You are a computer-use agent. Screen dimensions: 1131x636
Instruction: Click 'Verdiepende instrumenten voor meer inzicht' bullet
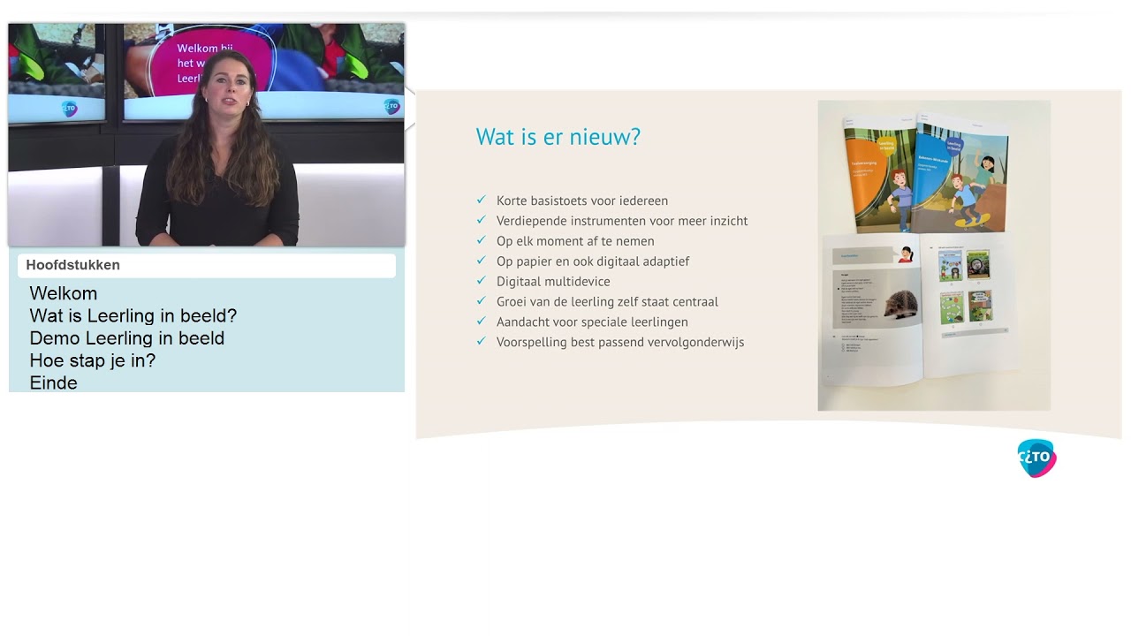tap(622, 221)
